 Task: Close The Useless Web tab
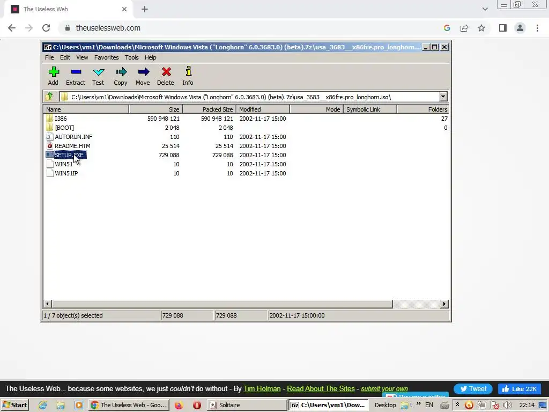(124, 9)
